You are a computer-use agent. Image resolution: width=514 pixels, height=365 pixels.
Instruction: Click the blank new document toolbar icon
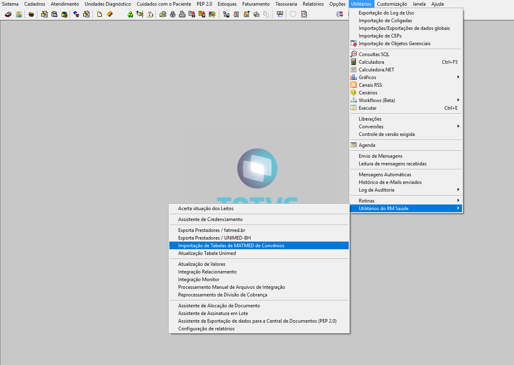[x=99, y=15]
